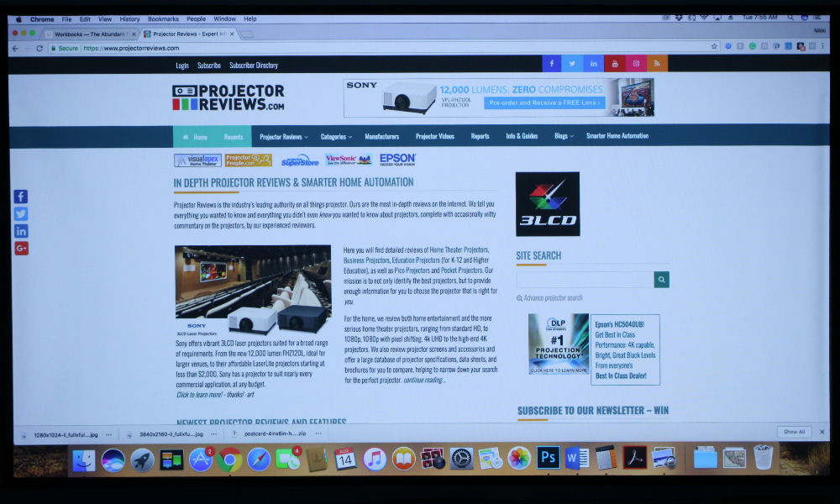Viewport: 840px width, 504px height.
Task: Click the site search text field
Action: (x=585, y=280)
